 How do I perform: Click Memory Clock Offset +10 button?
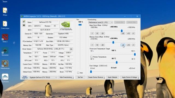(128, 45)
